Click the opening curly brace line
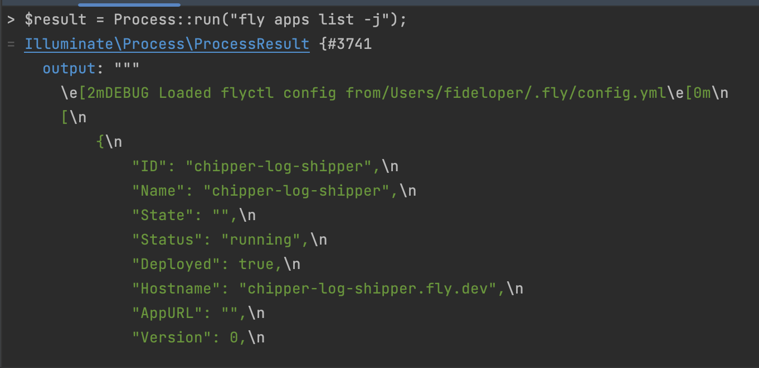The width and height of the screenshot is (759, 368). [100, 142]
